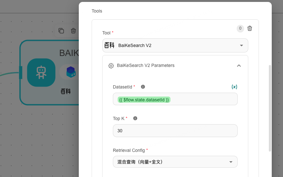This screenshot has height=177, width=283.
Task: Open DatasetId info tooltip icon
Action: [143, 87]
